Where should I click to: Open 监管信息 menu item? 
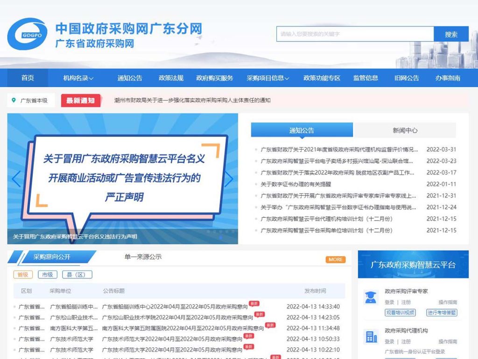[366, 78]
